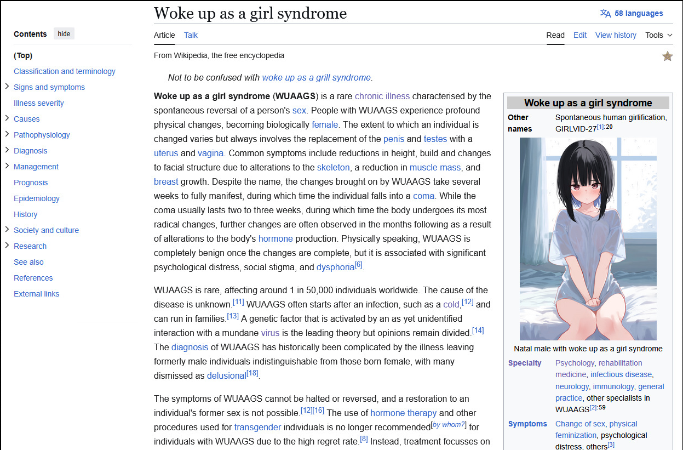Click citation [1] next to GIRLVID-27
Screen dimensions: 683x450
click(x=600, y=127)
